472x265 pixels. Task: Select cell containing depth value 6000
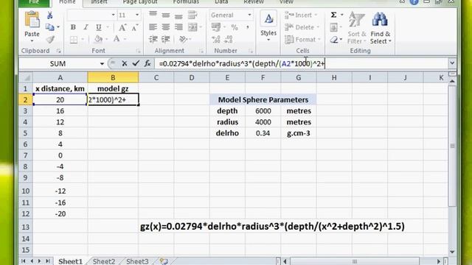[x=263, y=111]
